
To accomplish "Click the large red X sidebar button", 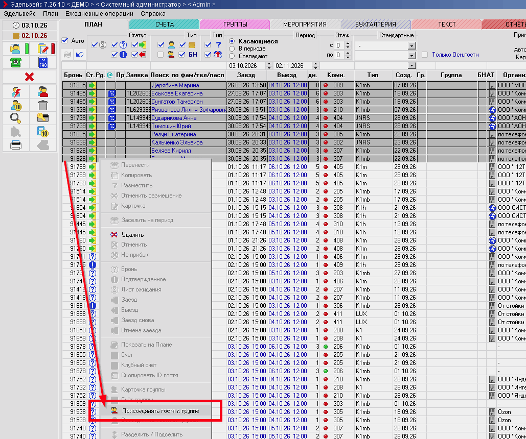I will 29,77.
